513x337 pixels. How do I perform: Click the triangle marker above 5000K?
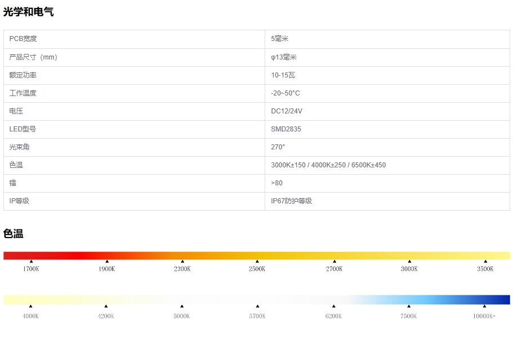click(x=182, y=306)
